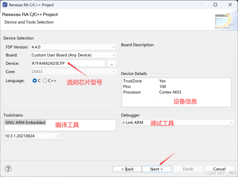The height and width of the screenshot is (177, 238).
Task: Click the Device browse '...' button
Action: 111,63
